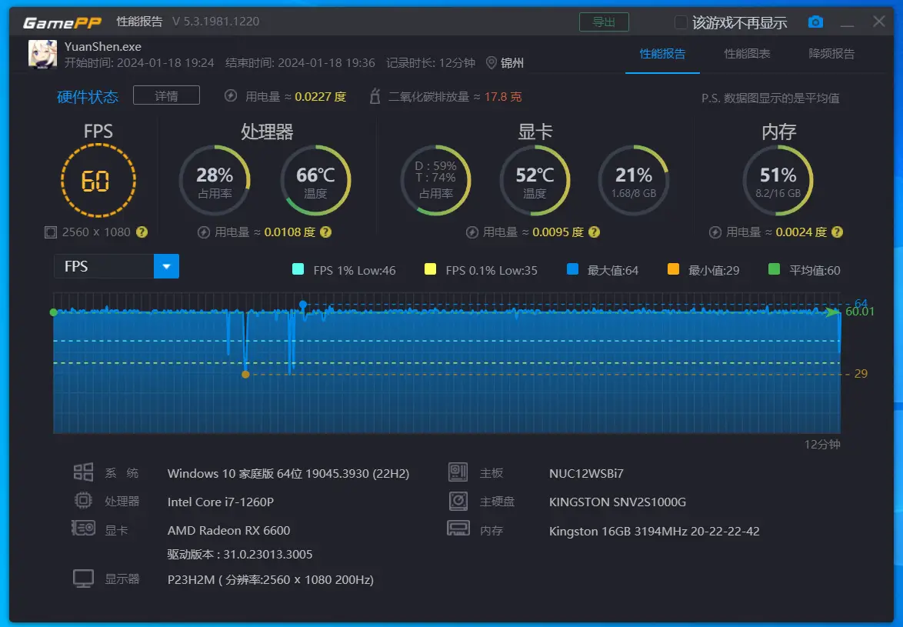Click the screenshot camera icon
Screen dimensions: 903x627
(x=815, y=22)
